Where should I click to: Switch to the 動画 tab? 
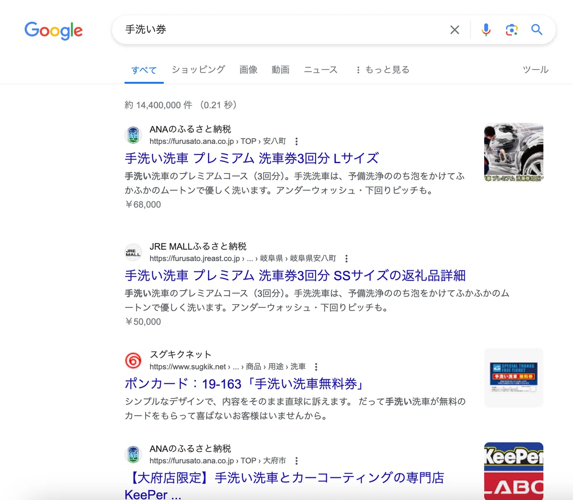(281, 70)
